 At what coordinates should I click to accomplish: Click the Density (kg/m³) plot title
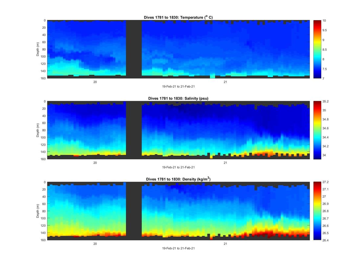pos(178,179)
